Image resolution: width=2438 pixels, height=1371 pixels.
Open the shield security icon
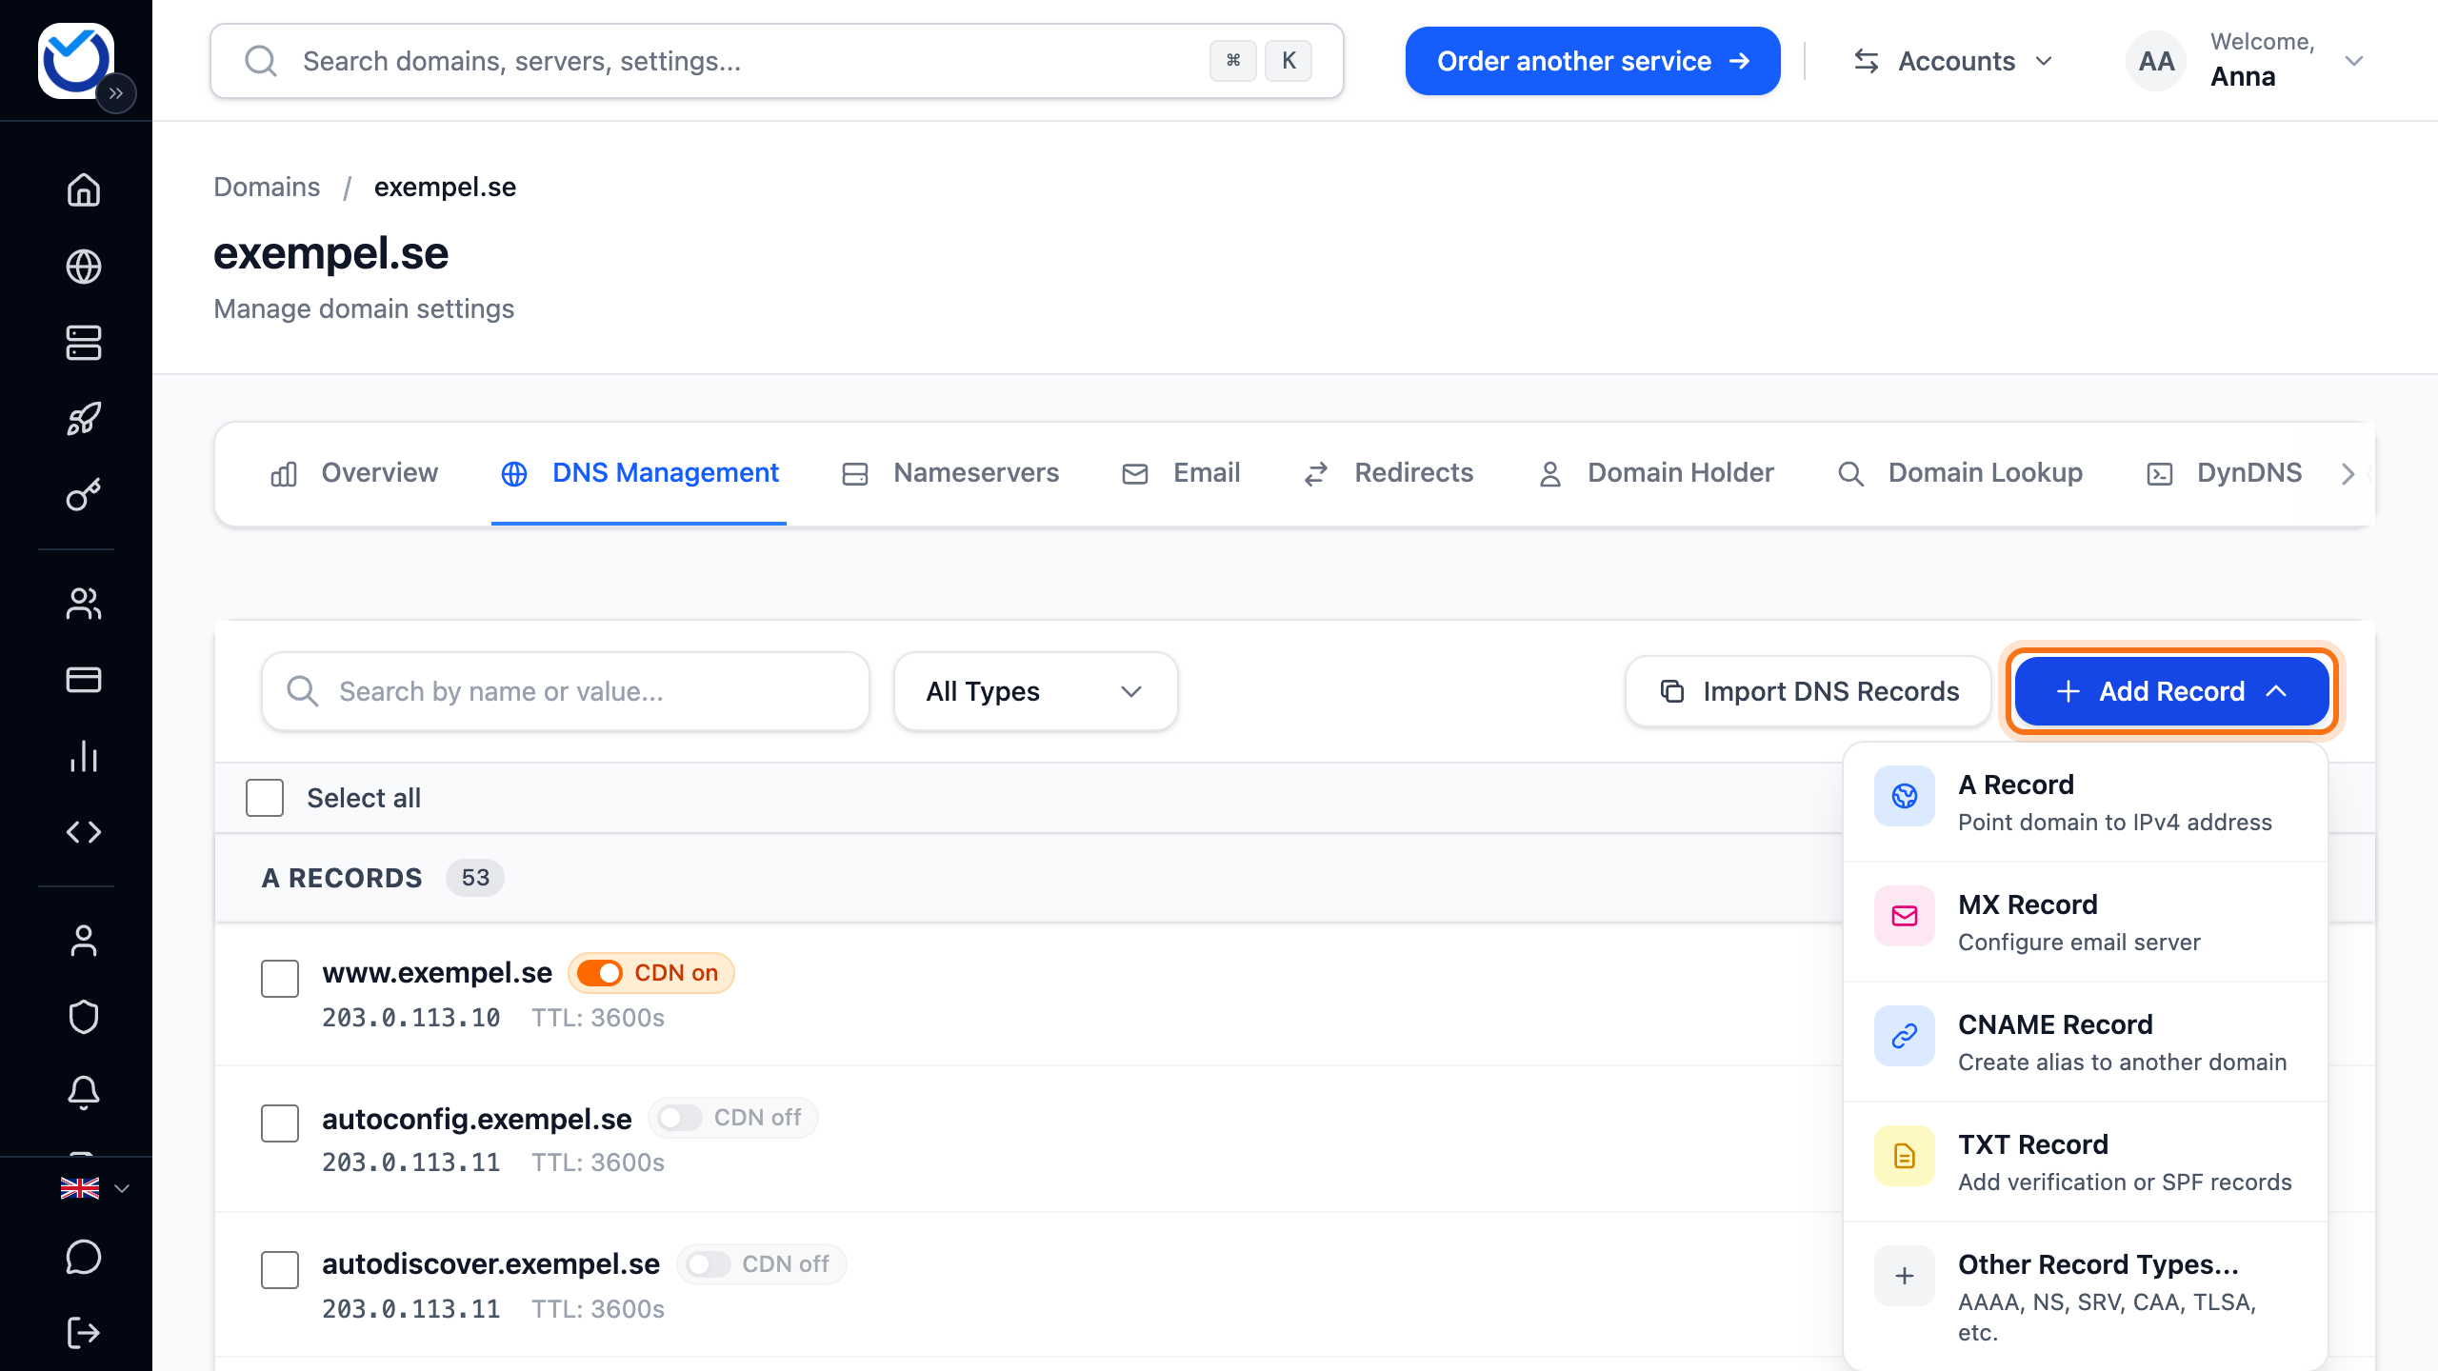click(x=84, y=1017)
